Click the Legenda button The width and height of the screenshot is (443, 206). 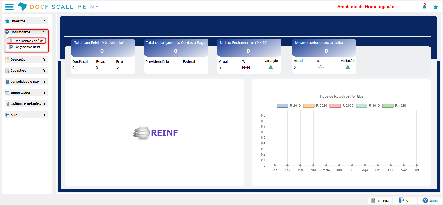pyautogui.click(x=380, y=200)
